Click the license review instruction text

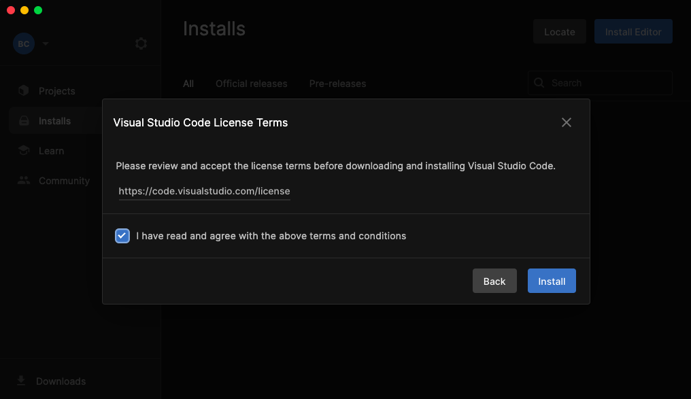click(x=335, y=166)
